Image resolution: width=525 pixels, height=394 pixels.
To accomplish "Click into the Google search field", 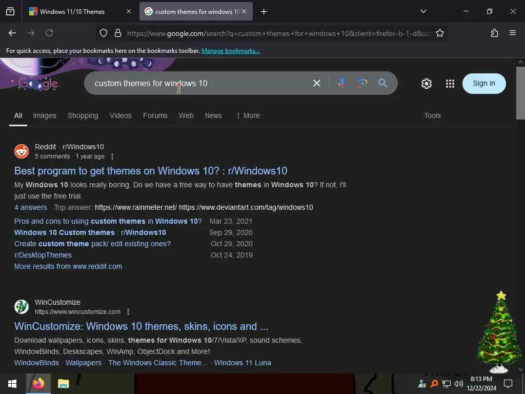I will click(x=201, y=83).
